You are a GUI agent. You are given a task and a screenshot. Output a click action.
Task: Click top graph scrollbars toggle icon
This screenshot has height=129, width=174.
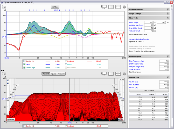point(104,7)
